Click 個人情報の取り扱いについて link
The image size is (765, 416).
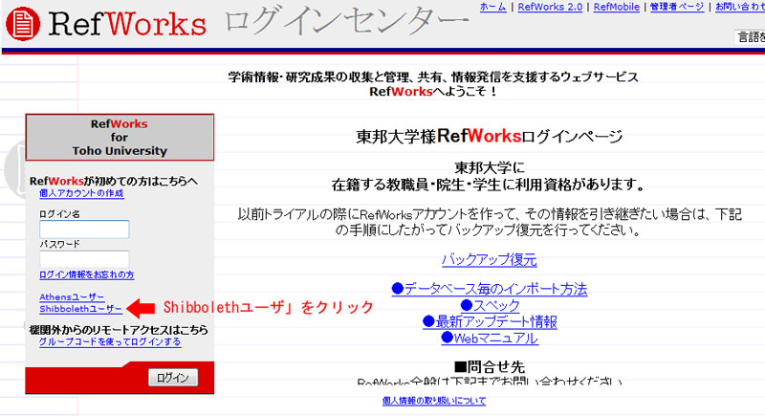point(434,401)
